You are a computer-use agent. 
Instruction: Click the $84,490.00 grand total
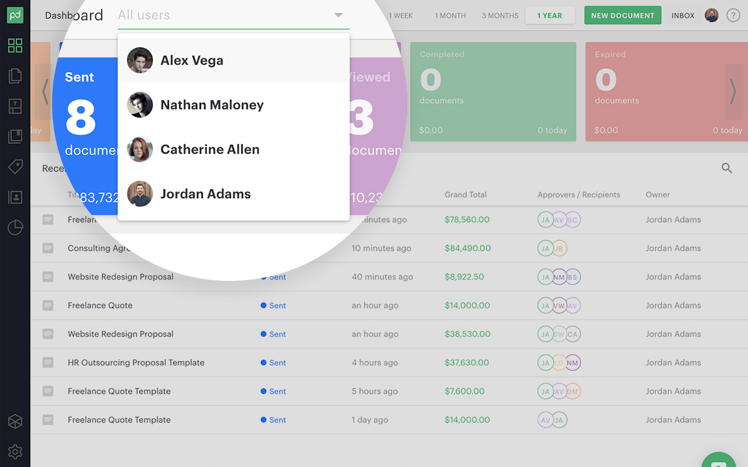467,248
